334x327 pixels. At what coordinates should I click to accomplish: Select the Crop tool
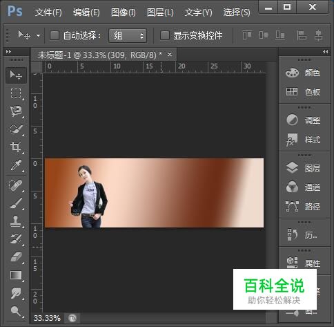[x=16, y=147]
